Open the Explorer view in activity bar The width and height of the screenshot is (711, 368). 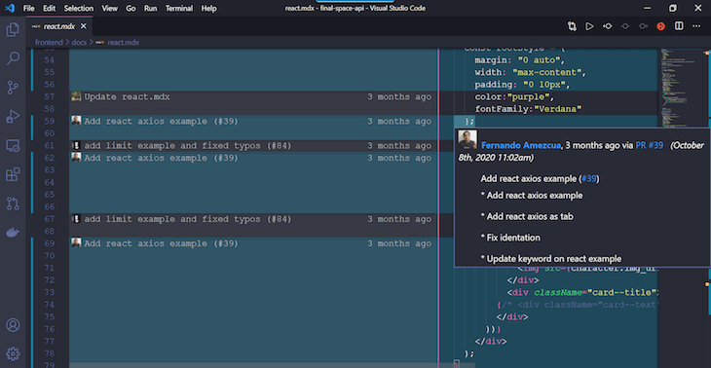tap(13, 30)
